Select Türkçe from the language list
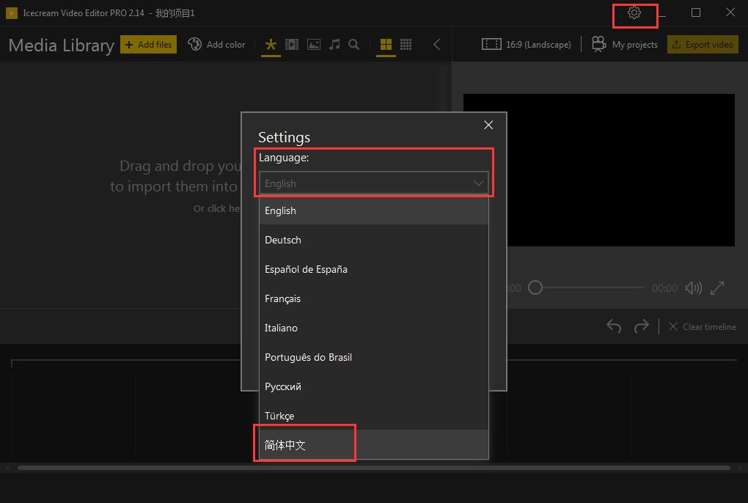748x503 pixels. click(374, 416)
